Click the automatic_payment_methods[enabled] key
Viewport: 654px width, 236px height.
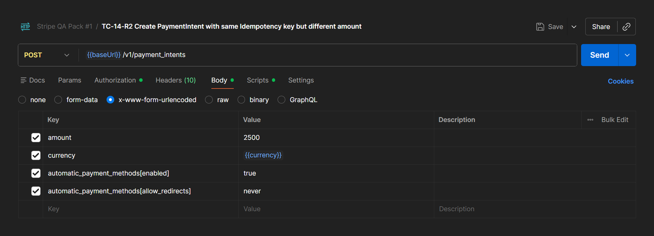coord(109,173)
